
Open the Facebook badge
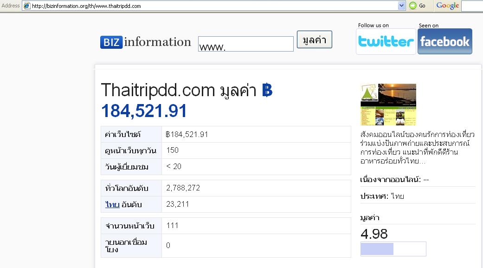pyautogui.click(x=444, y=41)
